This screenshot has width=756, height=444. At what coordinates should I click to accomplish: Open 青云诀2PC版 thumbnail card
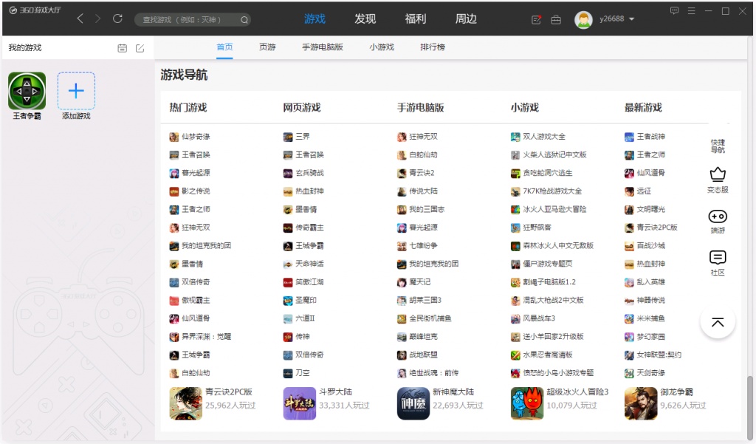[185, 403]
